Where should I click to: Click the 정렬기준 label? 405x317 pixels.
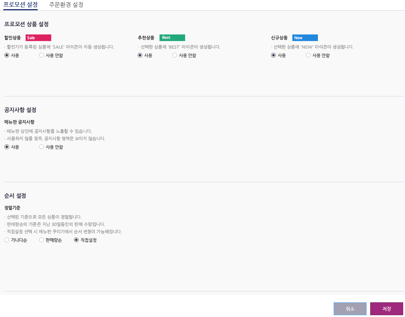coord(12,208)
